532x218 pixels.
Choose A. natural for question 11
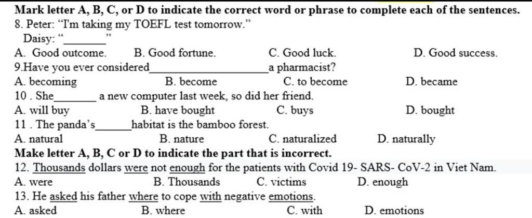point(39,139)
